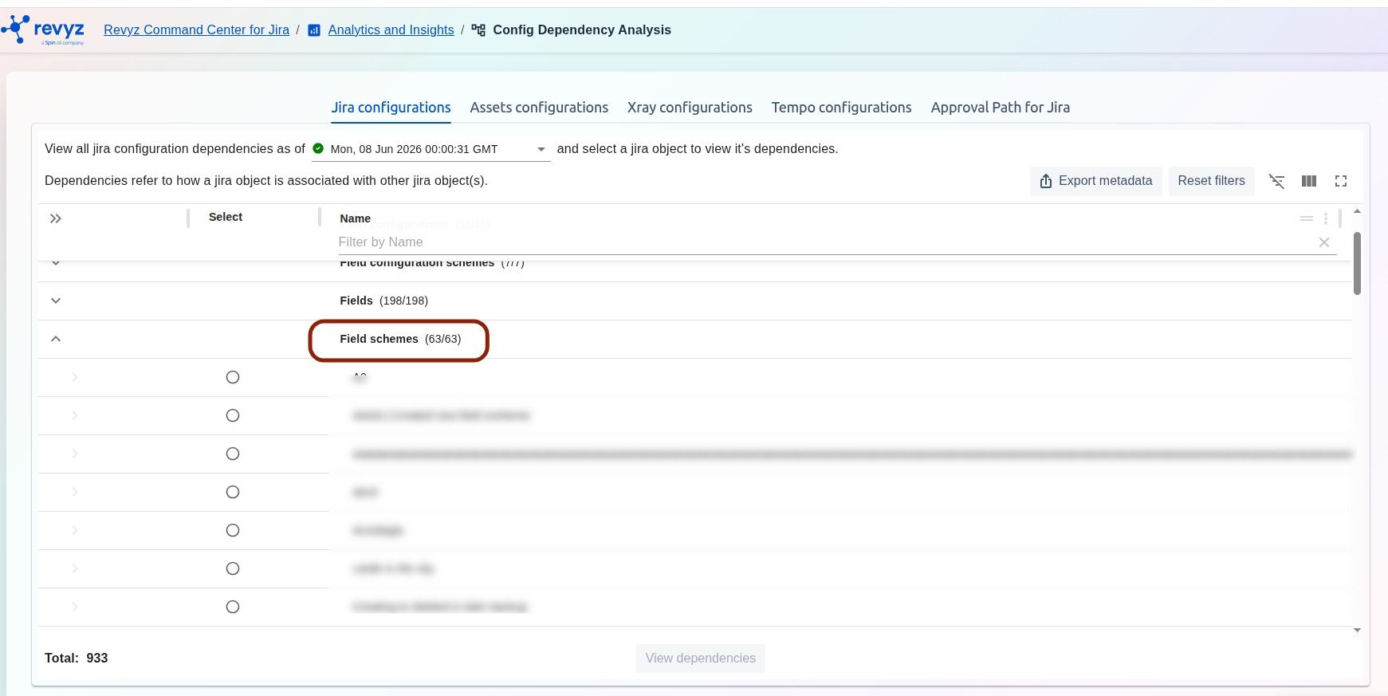Click Export metadata button
1388x696 pixels.
pyautogui.click(x=1096, y=181)
